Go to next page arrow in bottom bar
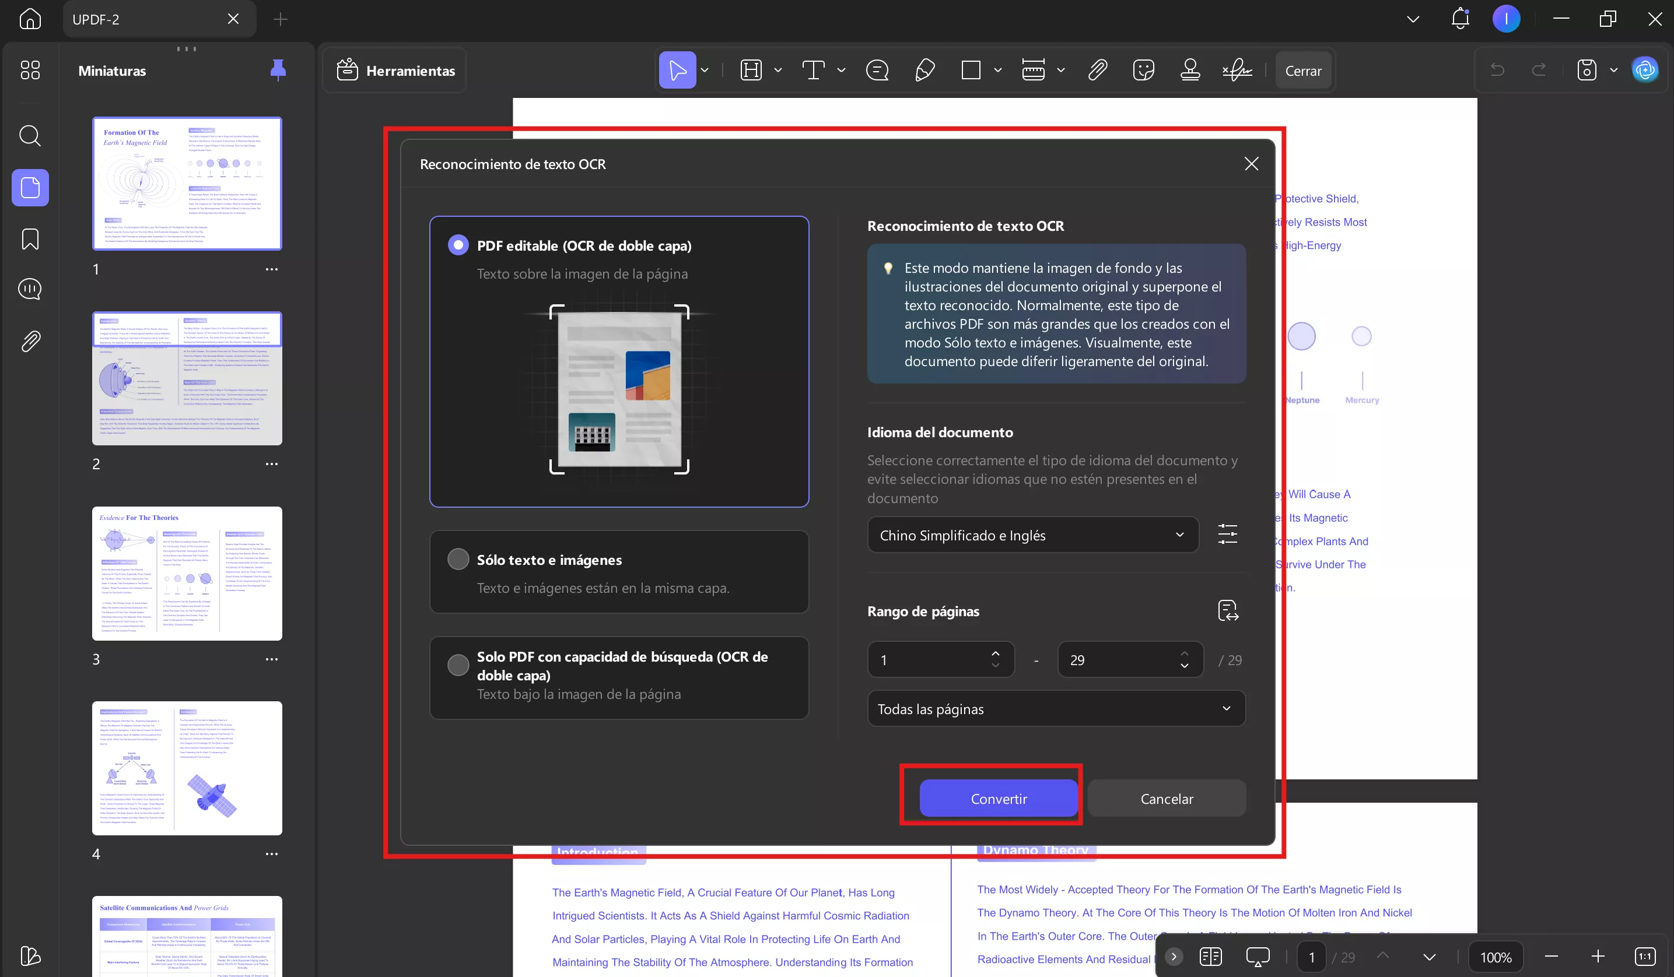1674x977 pixels. click(x=1429, y=957)
